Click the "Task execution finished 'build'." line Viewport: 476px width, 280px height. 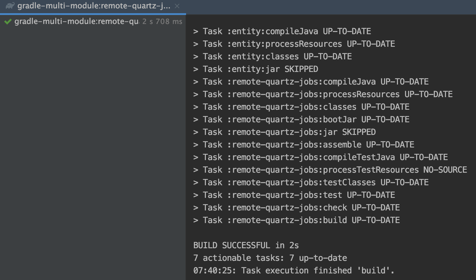pyautogui.click(x=294, y=270)
